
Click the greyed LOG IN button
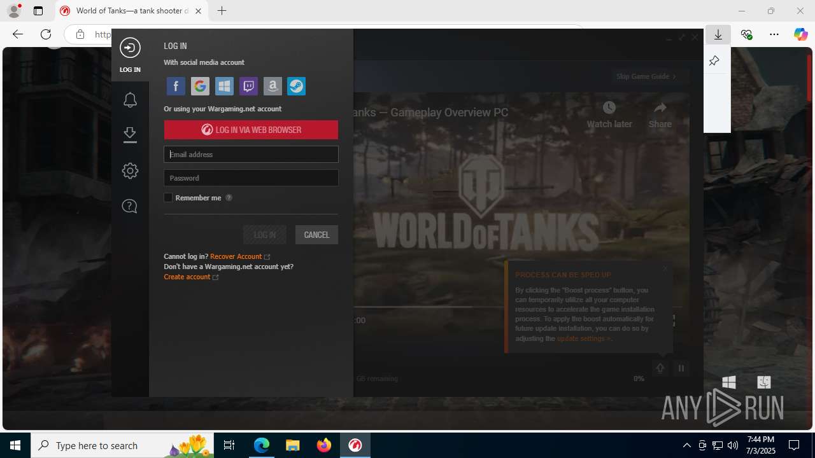pyautogui.click(x=265, y=235)
